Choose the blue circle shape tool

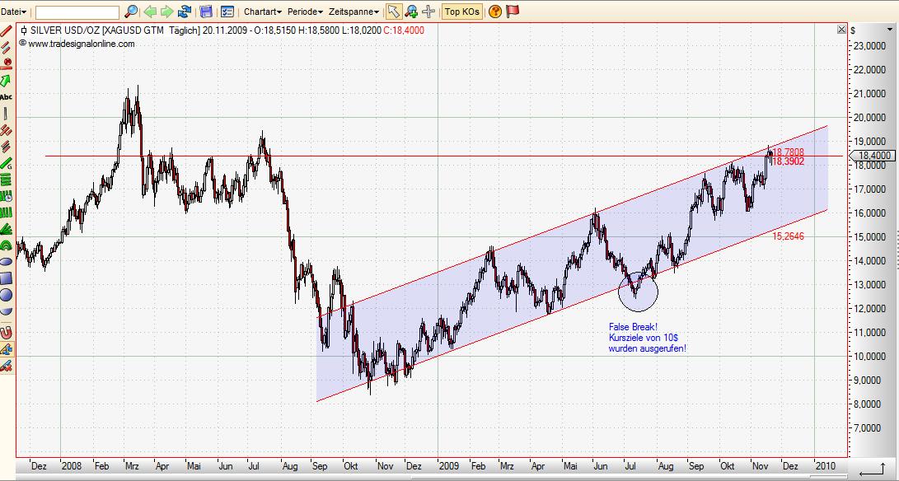tap(7, 295)
